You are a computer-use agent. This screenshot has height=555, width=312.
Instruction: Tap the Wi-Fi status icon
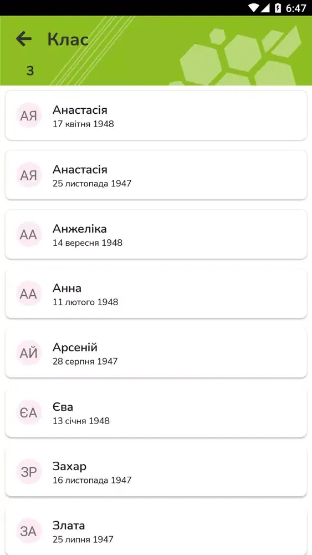[253, 8]
